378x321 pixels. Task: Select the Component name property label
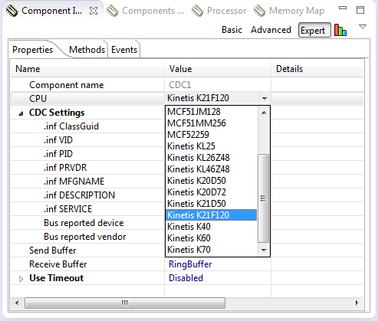[67, 85]
